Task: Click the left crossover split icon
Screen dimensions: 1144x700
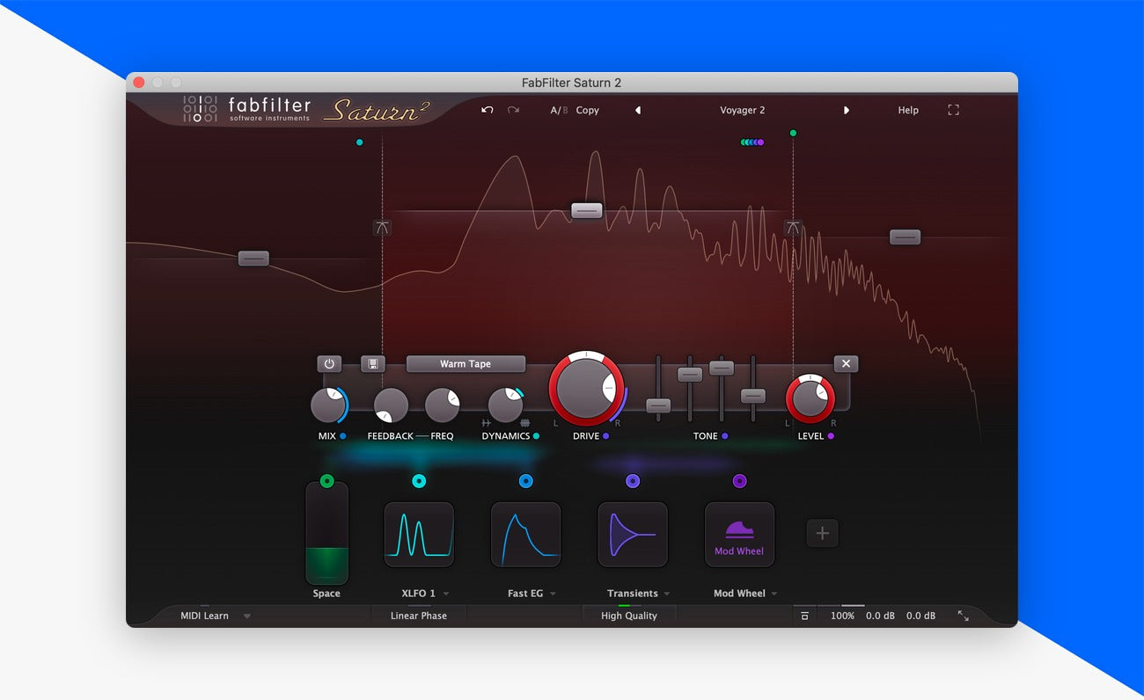Action: click(x=382, y=228)
